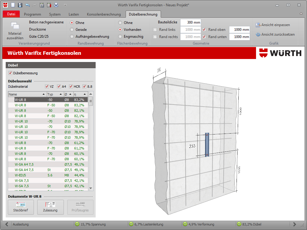The image size is (307, 230).
Task: Click the calculation sheet icon in quick access toolbar
Action: point(42,5)
